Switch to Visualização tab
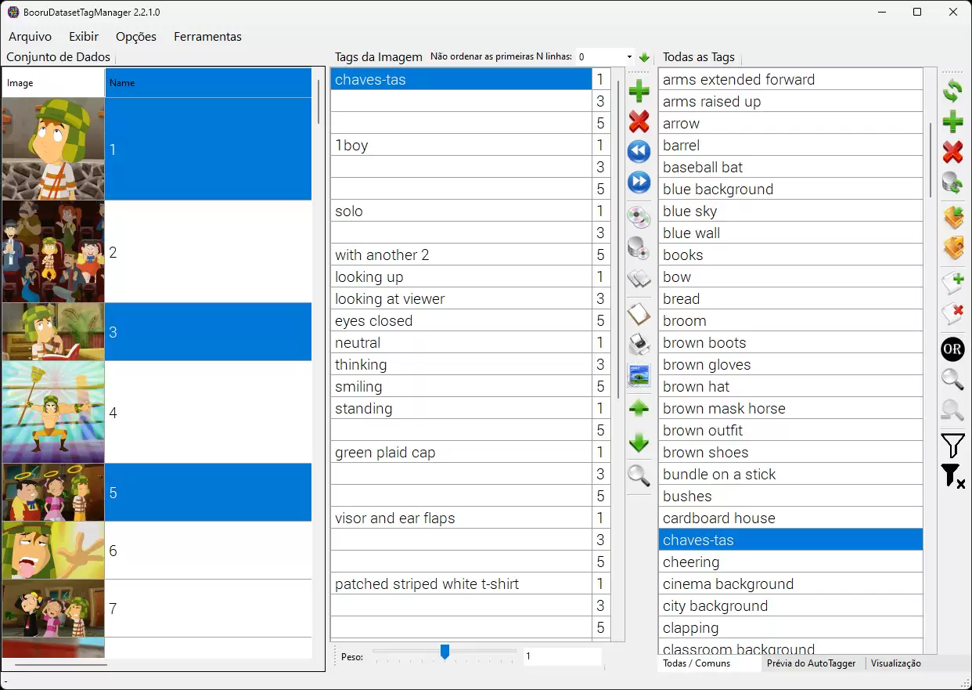 [x=896, y=663]
